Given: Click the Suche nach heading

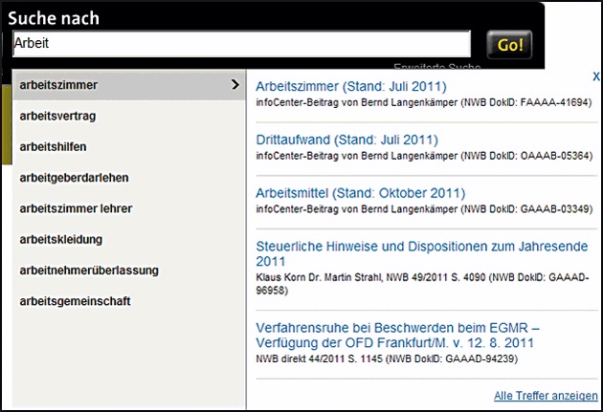Looking at the screenshot, I should click(56, 17).
